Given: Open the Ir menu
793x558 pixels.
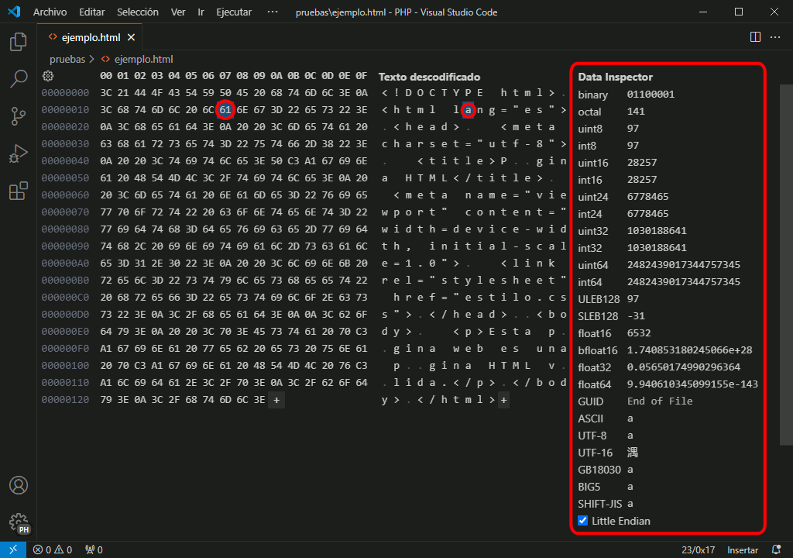Looking at the screenshot, I should coord(201,12).
